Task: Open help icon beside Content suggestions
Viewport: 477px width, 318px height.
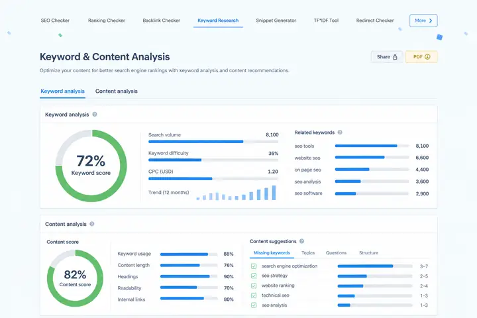Action: [x=301, y=241]
